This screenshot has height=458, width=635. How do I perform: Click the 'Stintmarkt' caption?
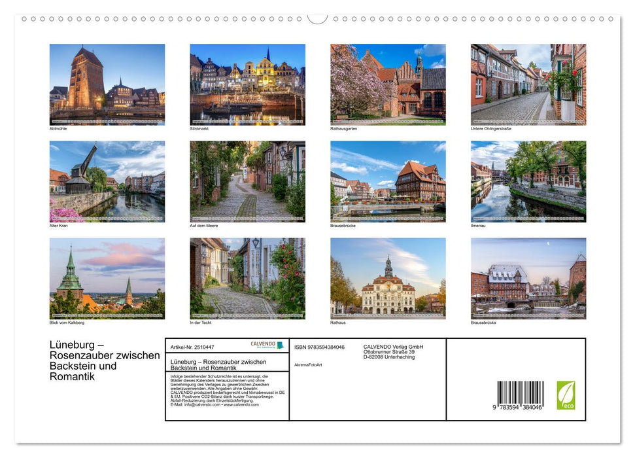click(x=199, y=128)
